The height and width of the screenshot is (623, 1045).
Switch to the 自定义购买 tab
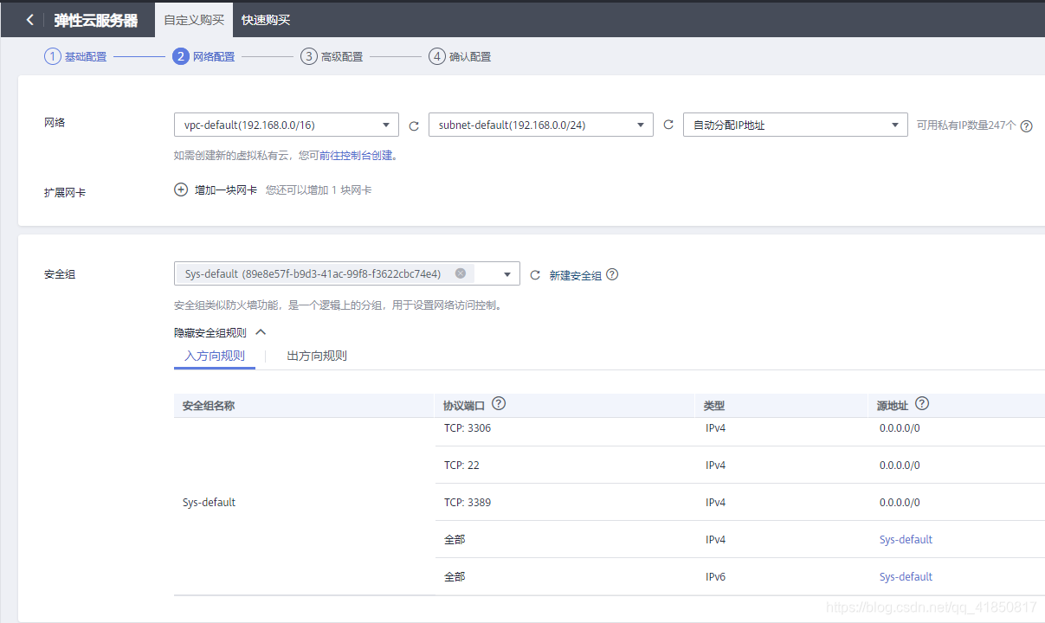tap(194, 19)
